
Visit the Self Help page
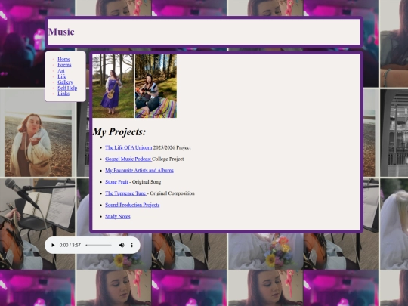click(67, 88)
